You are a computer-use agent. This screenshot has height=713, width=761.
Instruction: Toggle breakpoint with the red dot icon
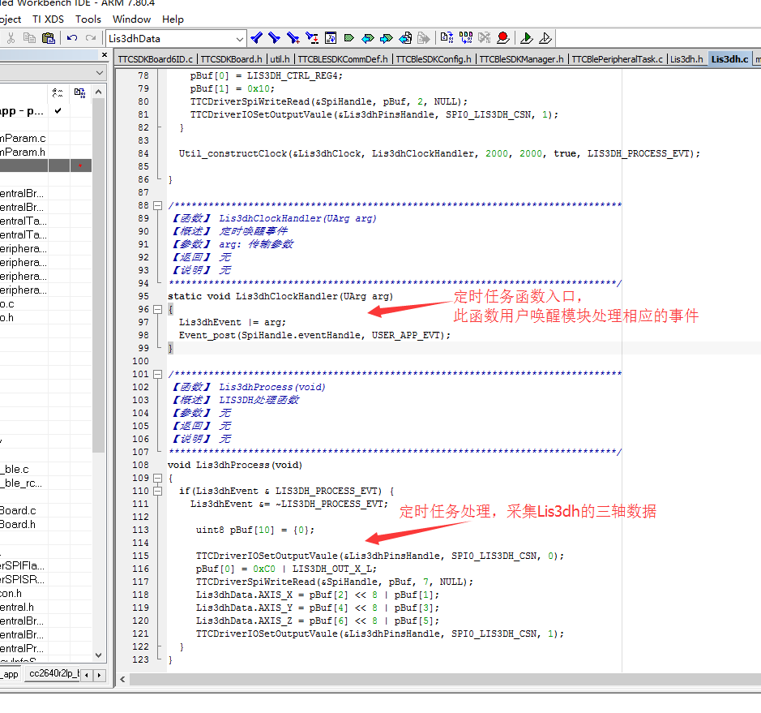pyautogui.click(x=503, y=38)
